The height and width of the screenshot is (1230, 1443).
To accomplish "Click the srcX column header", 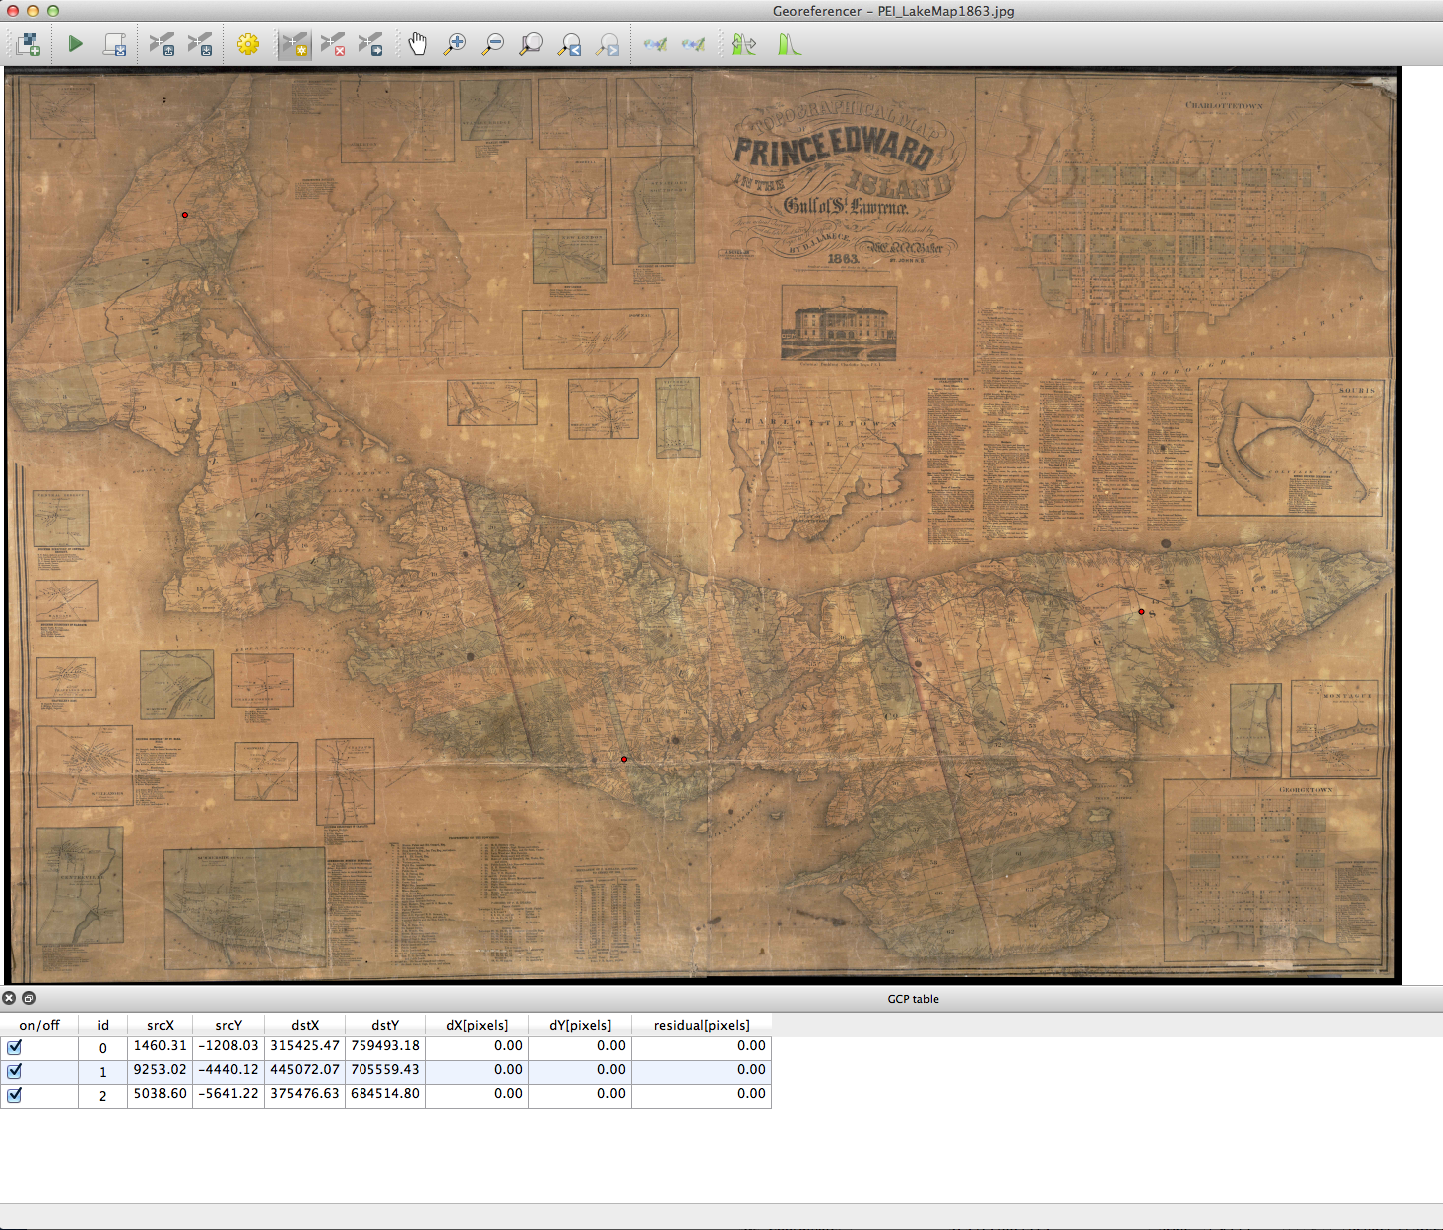I will tap(160, 1025).
